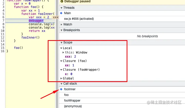Select the (anonymous) call stack frame
The height and width of the screenshot is (108, 185).
coord(122,106)
